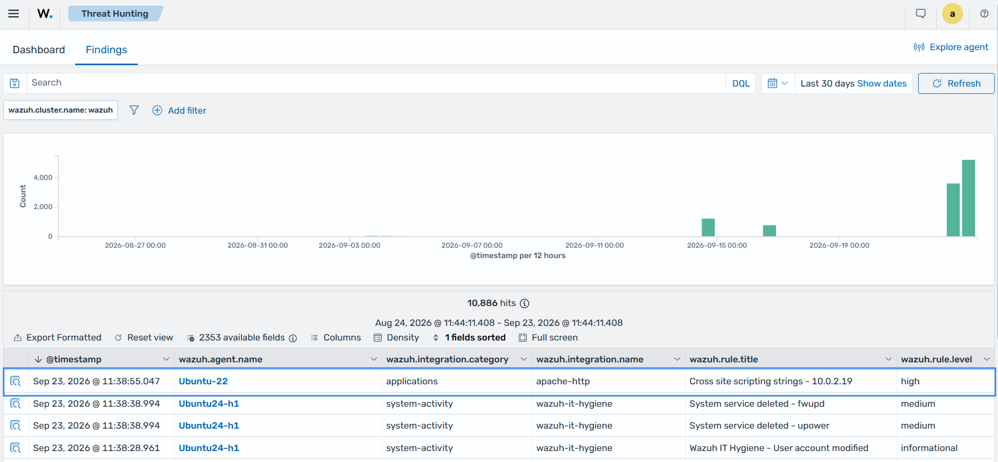998x462 pixels.
Task: Click the Ubuntu-22 agent link
Action: click(x=203, y=381)
